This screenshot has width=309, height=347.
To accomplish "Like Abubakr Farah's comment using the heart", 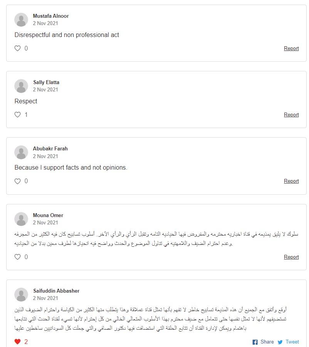I will coord(17,181).
